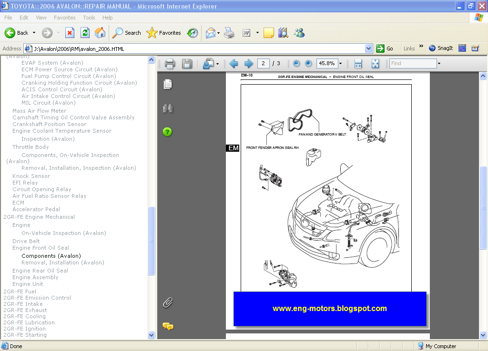This screenshot has height=351, width=488.
Task: Stop page loading with red X icon
Action: click(x=70, y=33)
